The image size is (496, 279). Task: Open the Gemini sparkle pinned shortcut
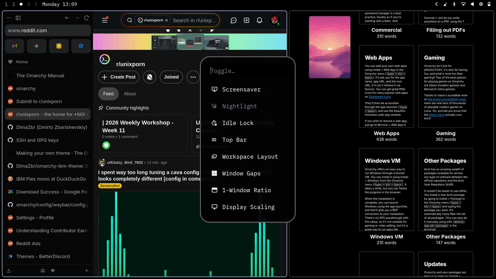(37, 46)
